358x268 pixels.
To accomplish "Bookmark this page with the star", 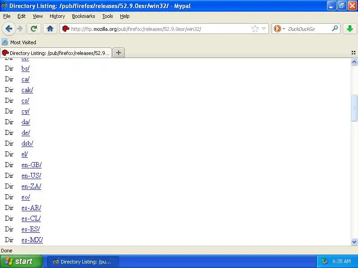I will [x=255, y=29].
